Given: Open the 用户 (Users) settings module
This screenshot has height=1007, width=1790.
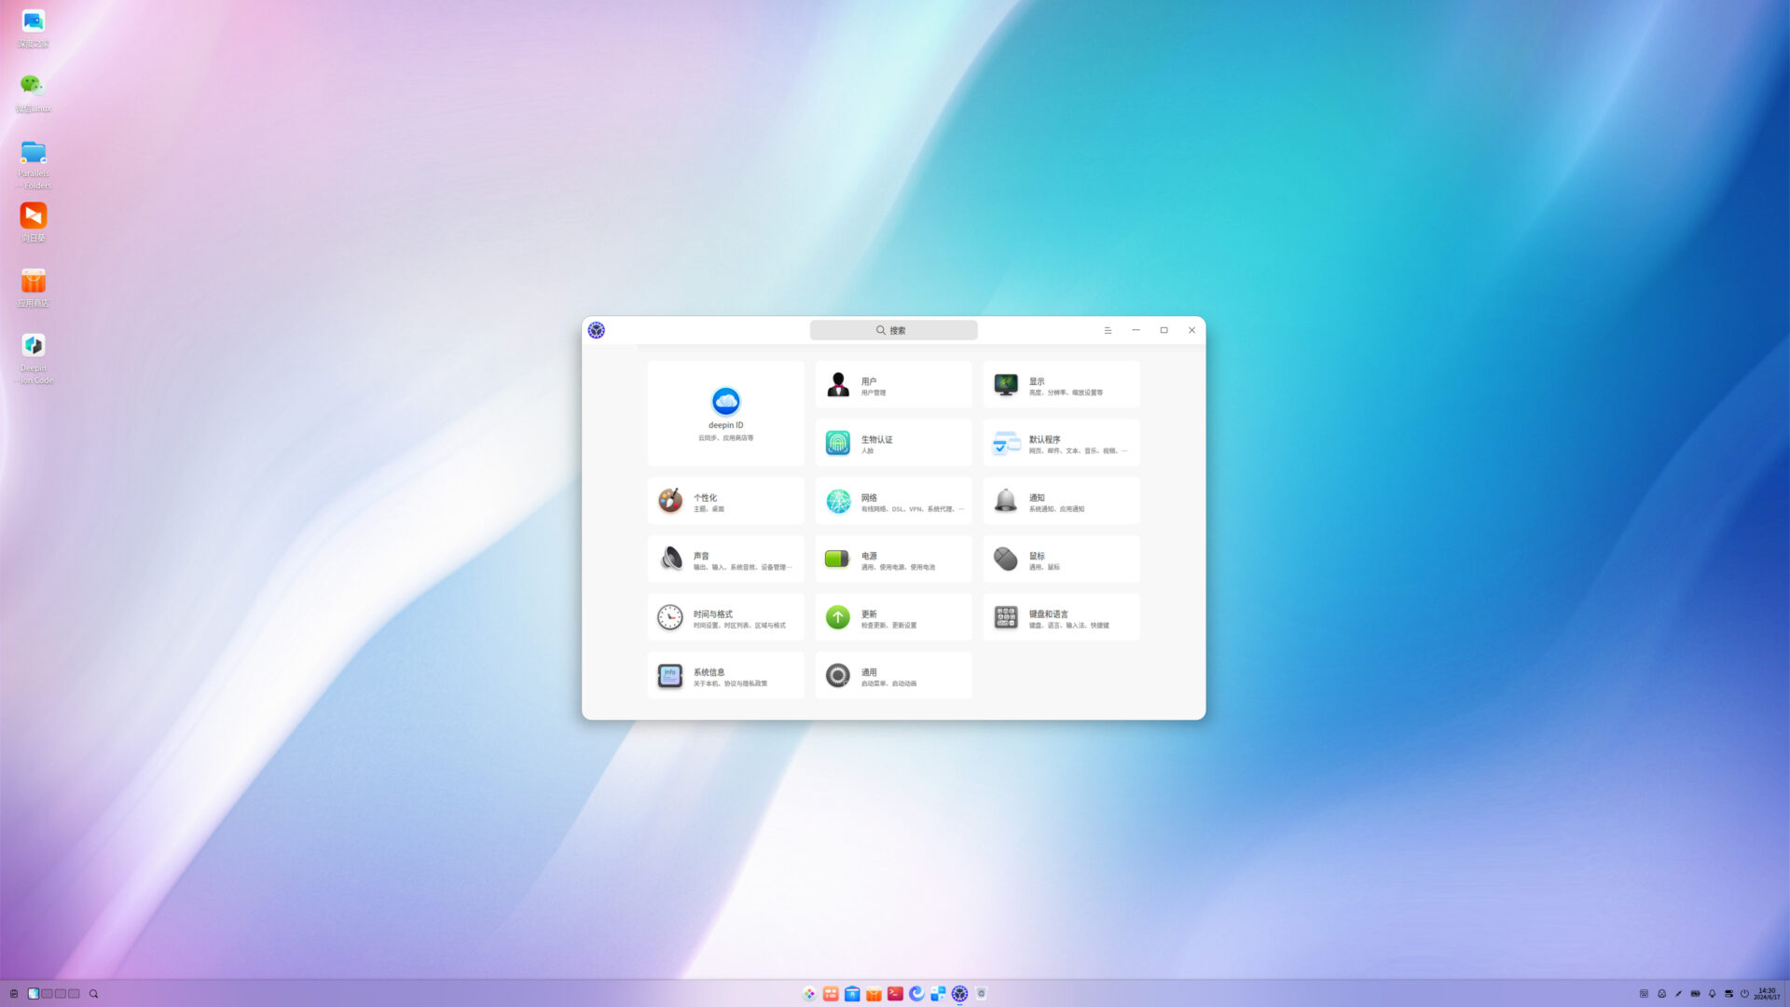Looking at the screenshot, I should tap(893, 384).
